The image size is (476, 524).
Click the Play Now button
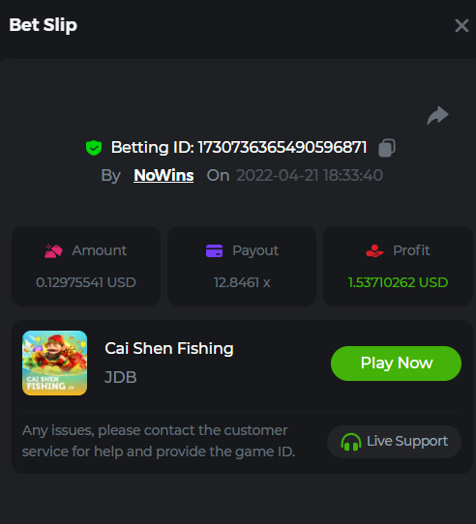click(x=396, y=364)
